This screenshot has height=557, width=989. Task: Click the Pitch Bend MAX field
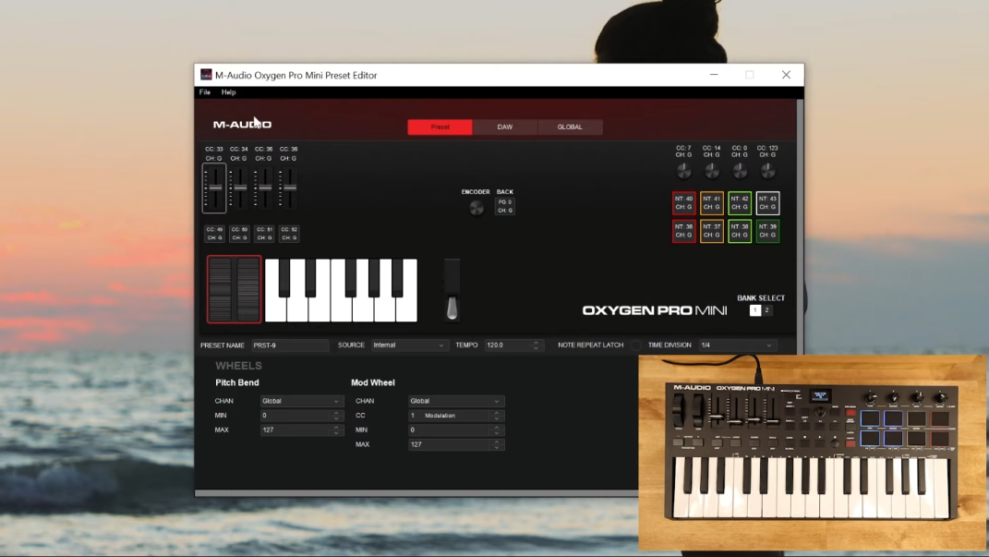[301, 430]
